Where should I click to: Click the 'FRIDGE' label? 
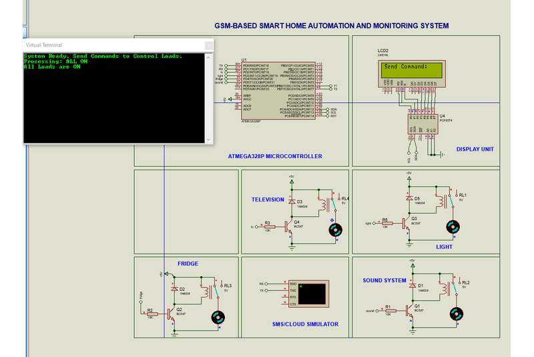pyautogui.click(x=188, y=264)
